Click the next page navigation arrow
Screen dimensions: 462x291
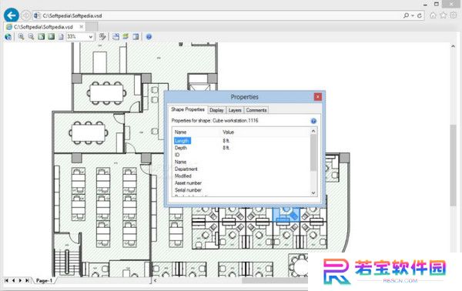20,280
